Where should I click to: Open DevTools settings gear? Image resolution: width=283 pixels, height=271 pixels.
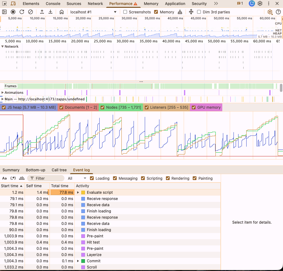pos(260,3)
